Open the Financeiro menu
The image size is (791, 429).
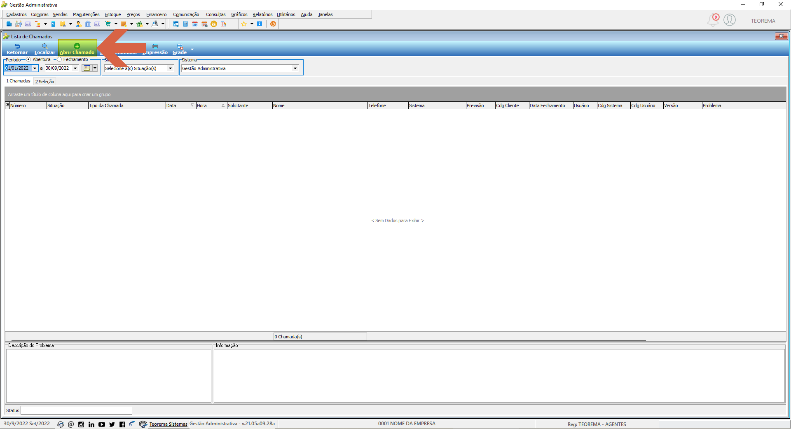157,14
